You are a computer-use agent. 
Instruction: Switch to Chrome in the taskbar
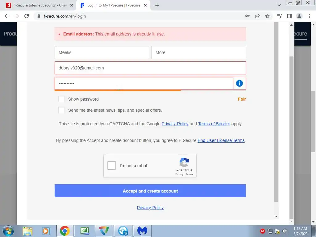[x=65, y=231]
